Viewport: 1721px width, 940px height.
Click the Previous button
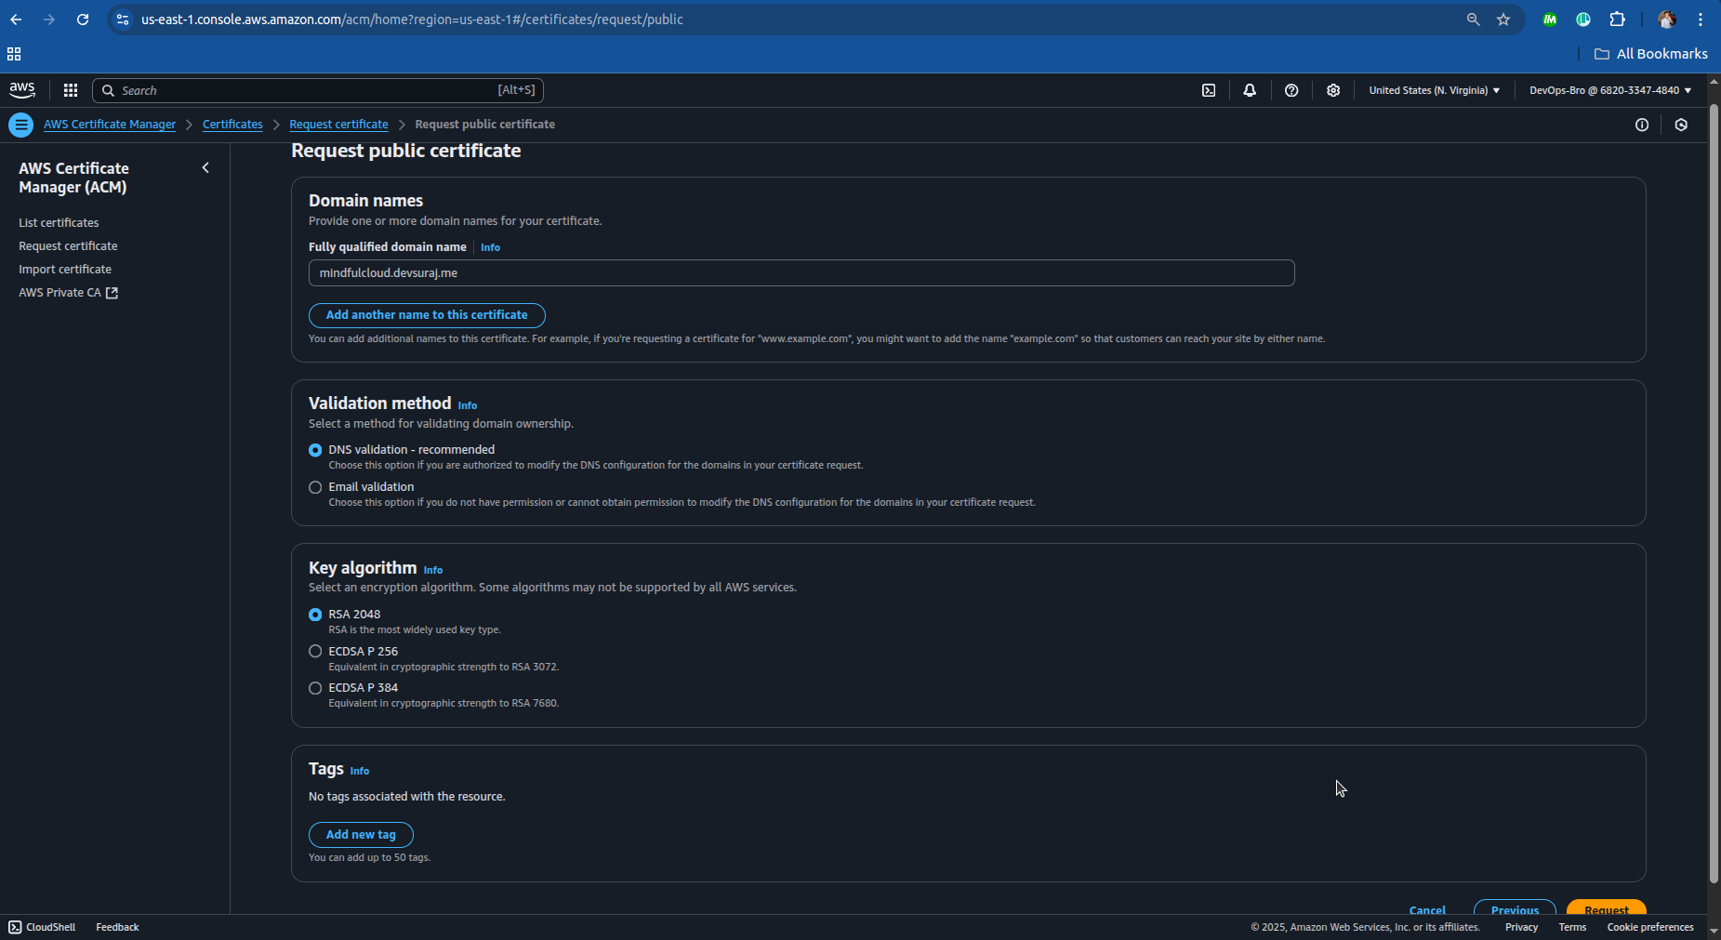click(x=1515, y=908)
